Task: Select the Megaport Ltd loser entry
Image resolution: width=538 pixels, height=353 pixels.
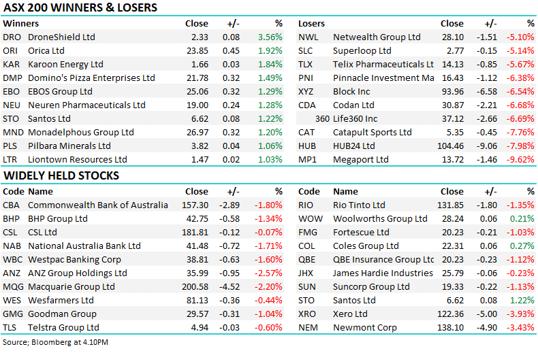Action: click(361, 160)
